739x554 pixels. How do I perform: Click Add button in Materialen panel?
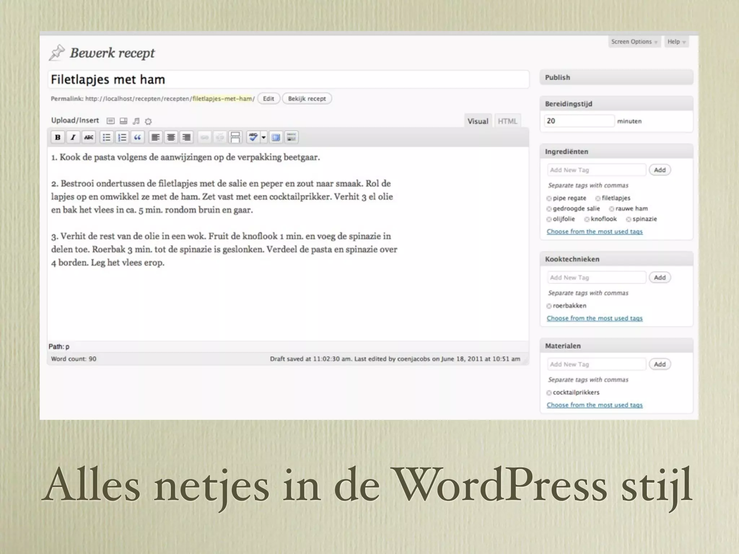click(x=660, y=364)
